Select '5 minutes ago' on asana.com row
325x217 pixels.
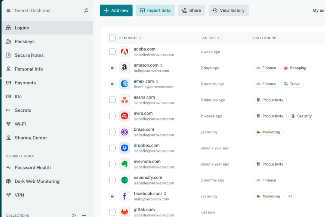213,100
